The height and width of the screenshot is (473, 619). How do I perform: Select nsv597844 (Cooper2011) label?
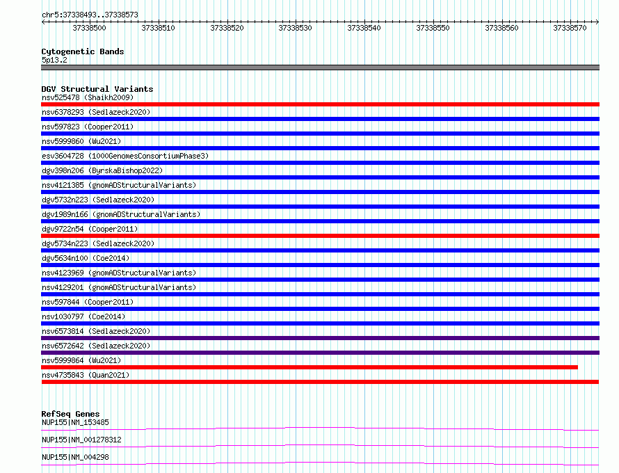pyautogui.click(x=88, y=302)
